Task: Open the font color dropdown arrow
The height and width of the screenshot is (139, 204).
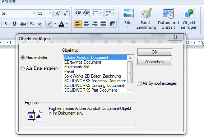Action: tap(67, 24)
